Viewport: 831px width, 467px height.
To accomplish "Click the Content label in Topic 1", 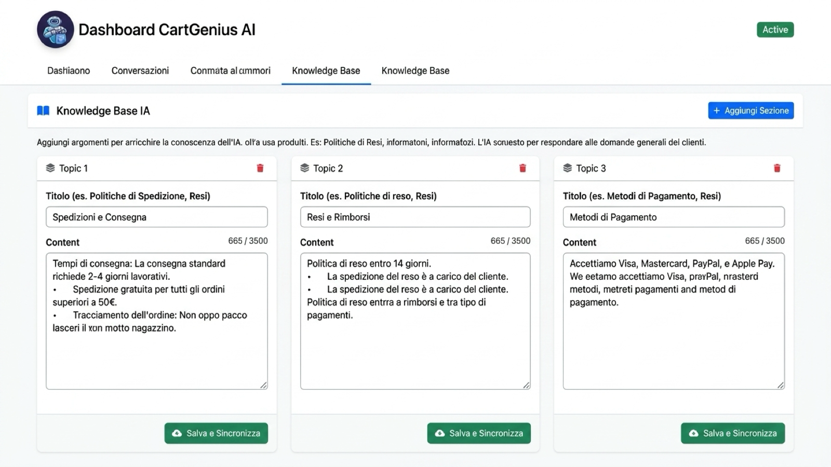I will tap(62, 242).
